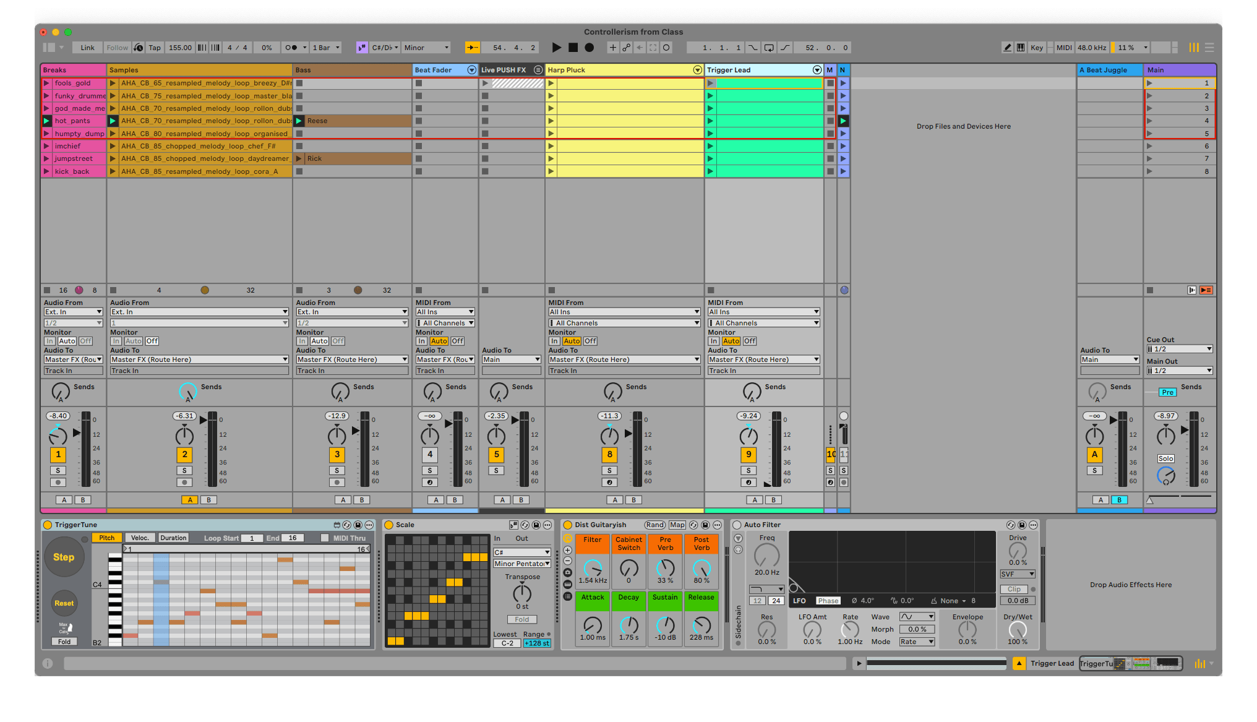The width and height of the screenshot is (1257, 722).
Task: Click the arrangement Loop switch icon
Action: click(x=769, y=48)
